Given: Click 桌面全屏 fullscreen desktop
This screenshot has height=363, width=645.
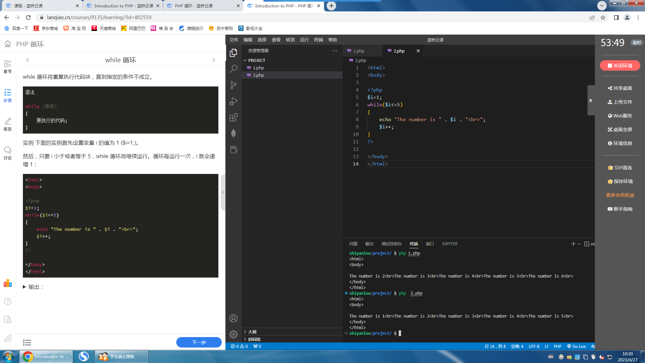Looking at the screenshot, I should [x=620, y=130].
